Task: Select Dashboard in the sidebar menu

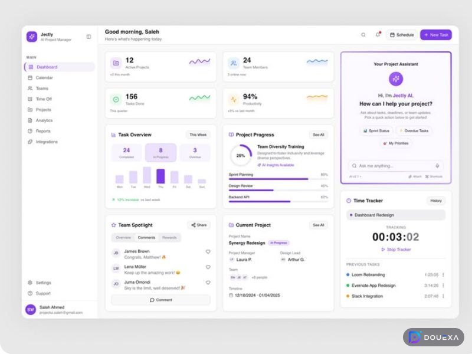Action: tap(60, 67)
